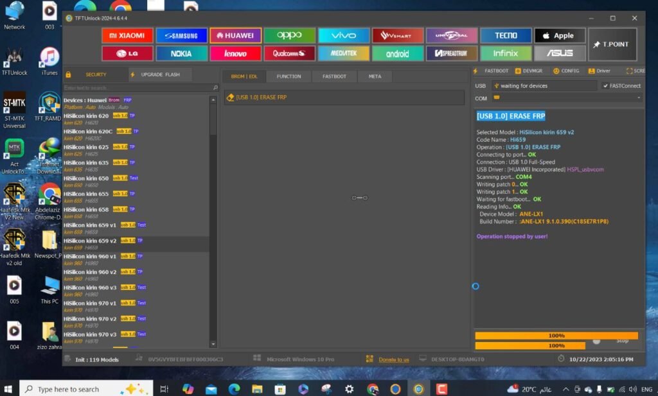Click the lower 100% progress bar
658x396 pixels.
pyautogui.click(x=530, y=346)
